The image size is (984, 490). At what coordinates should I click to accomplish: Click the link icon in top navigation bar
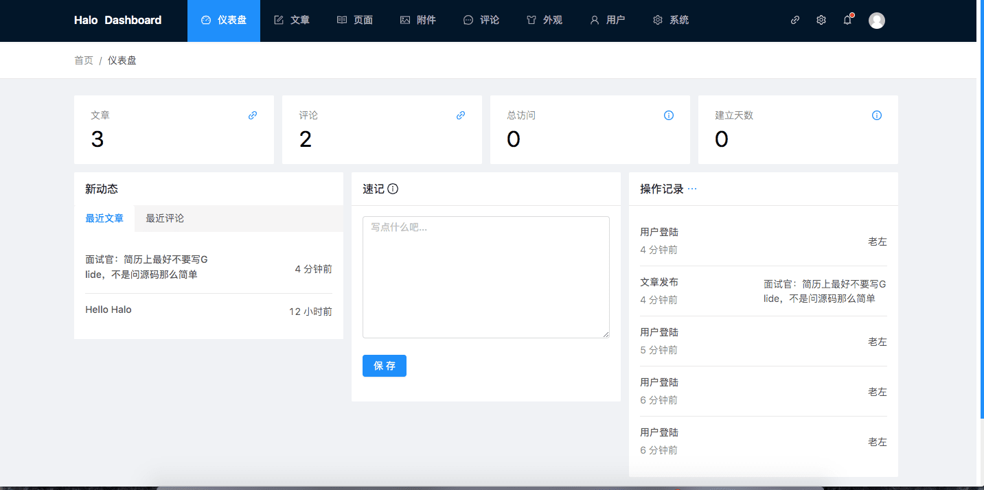click(795, 21)
